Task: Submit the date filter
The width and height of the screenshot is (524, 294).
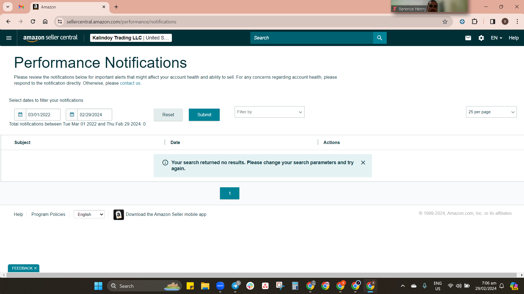Action: [x=204, y=115]
